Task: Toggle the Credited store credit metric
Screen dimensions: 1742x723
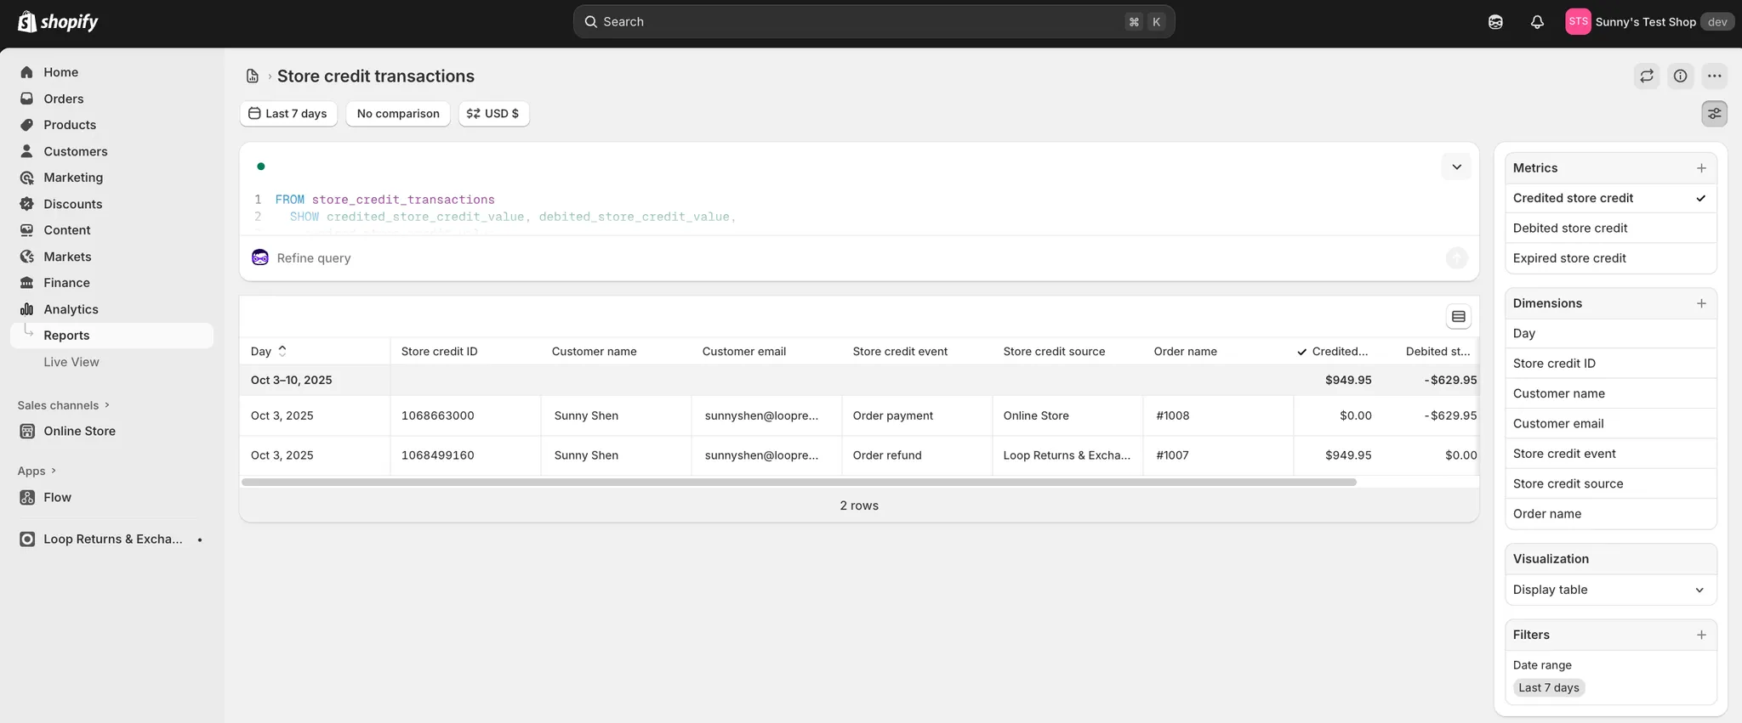Action: (x=1609, y=198)
